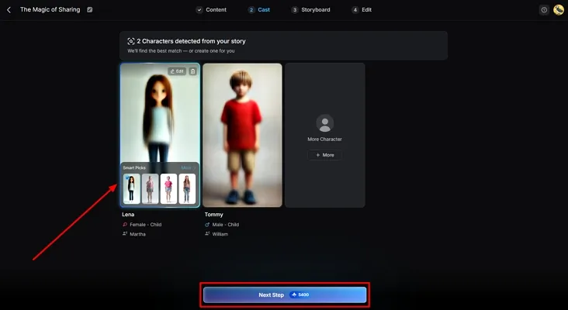This screenshot has height=310, width=568.
Task: Click the voice icon beside William
Action: (x=207, y=234)
